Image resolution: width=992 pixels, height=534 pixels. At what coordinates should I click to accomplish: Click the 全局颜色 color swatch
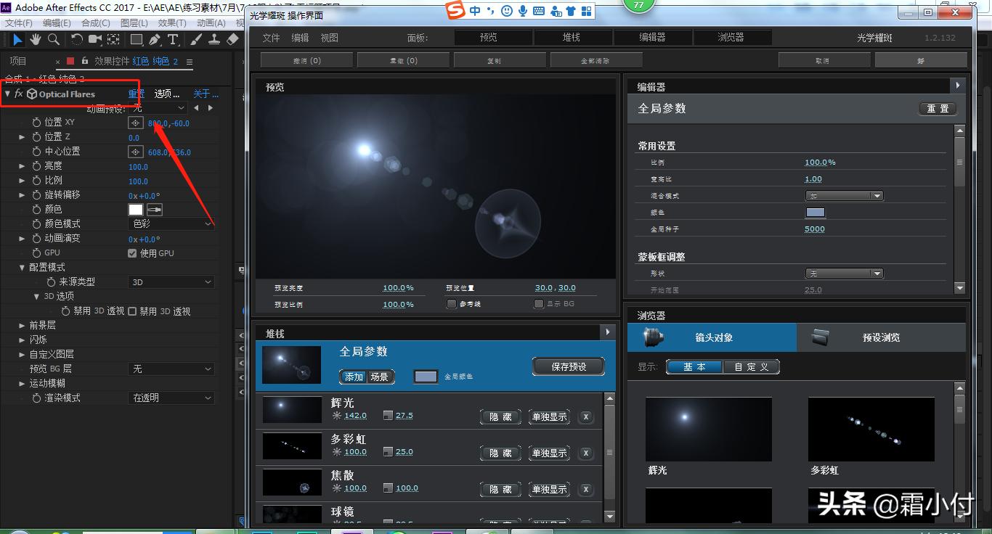click(x=425, y=377)
